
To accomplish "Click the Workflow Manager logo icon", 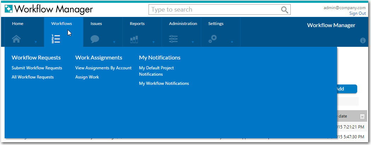I will (x=9, y=9).
